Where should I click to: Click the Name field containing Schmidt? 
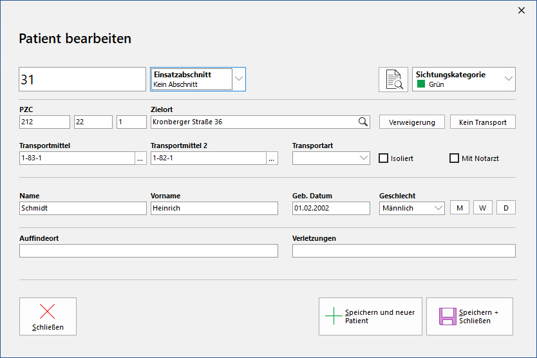click(83, 208)
